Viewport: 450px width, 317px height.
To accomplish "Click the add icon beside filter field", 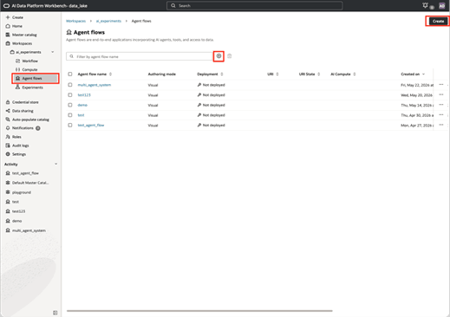I will point(218,56).
